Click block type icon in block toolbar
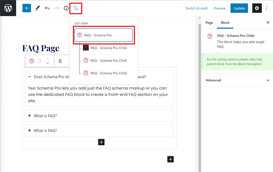 [31, 61]
